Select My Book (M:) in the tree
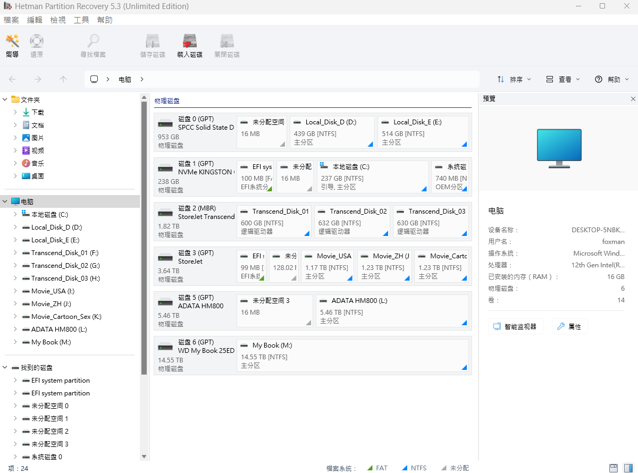638x473 pixels. point(51,342)
